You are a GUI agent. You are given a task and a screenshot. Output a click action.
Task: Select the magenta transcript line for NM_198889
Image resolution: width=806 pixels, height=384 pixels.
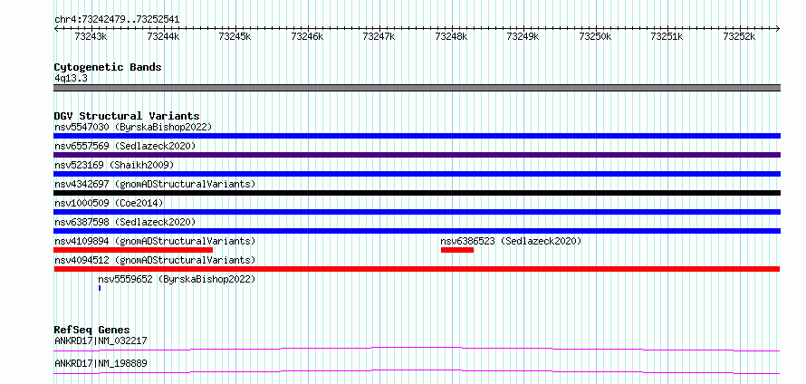click(x=417, y=371)
